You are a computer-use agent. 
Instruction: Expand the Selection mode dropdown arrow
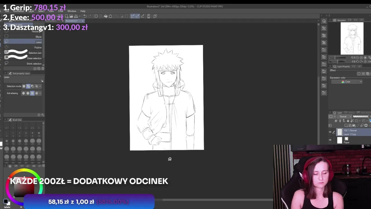40,86
